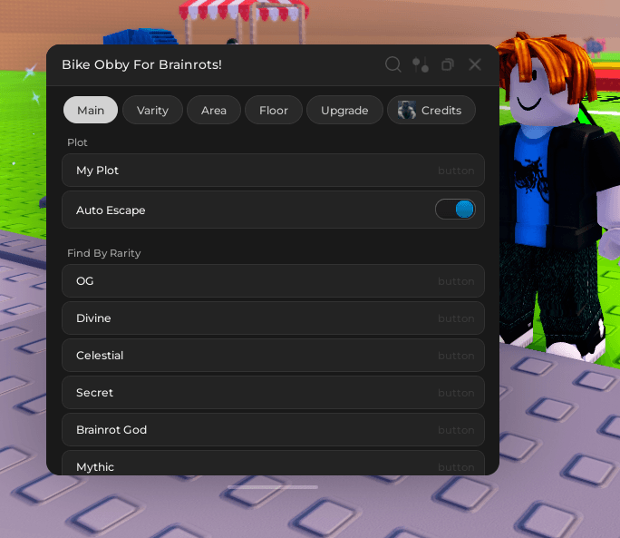Switch to the Upgrade tab
Viewport: 620px width, 538px height.
(x=344, y=110)
